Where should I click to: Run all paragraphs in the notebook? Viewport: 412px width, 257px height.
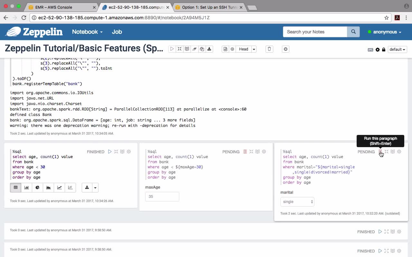pos(172,49)
